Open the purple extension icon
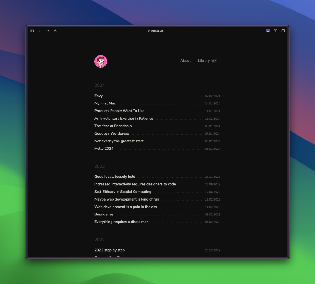This screenshot has width=315, height=284. [268, 31]
